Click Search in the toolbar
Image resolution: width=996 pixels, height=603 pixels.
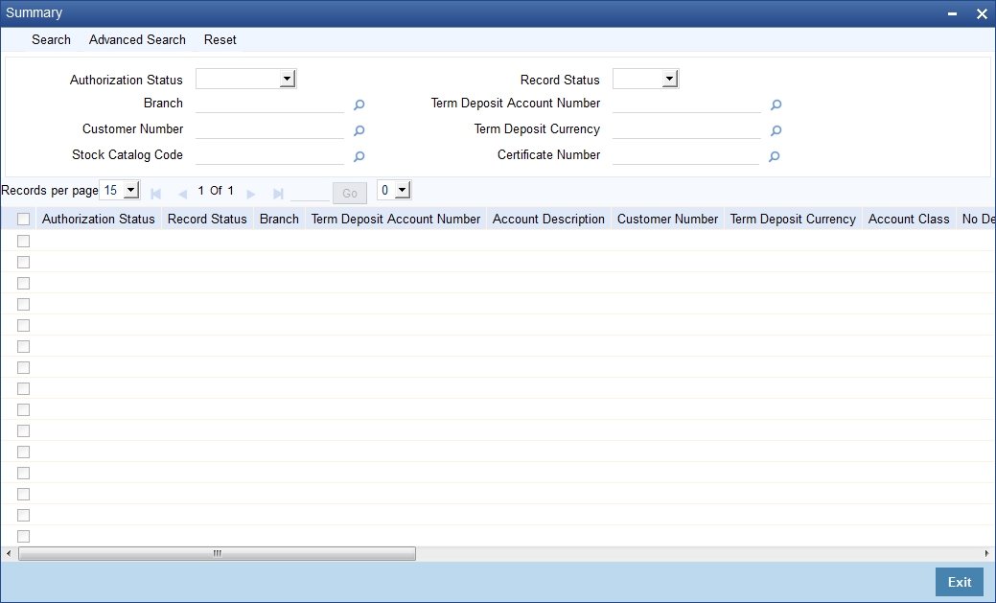tap(51, 39)
